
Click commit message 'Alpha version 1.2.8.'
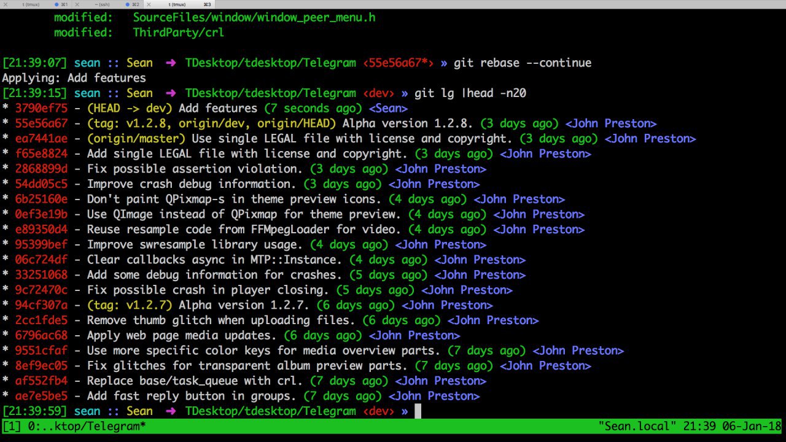click(408, 123)
